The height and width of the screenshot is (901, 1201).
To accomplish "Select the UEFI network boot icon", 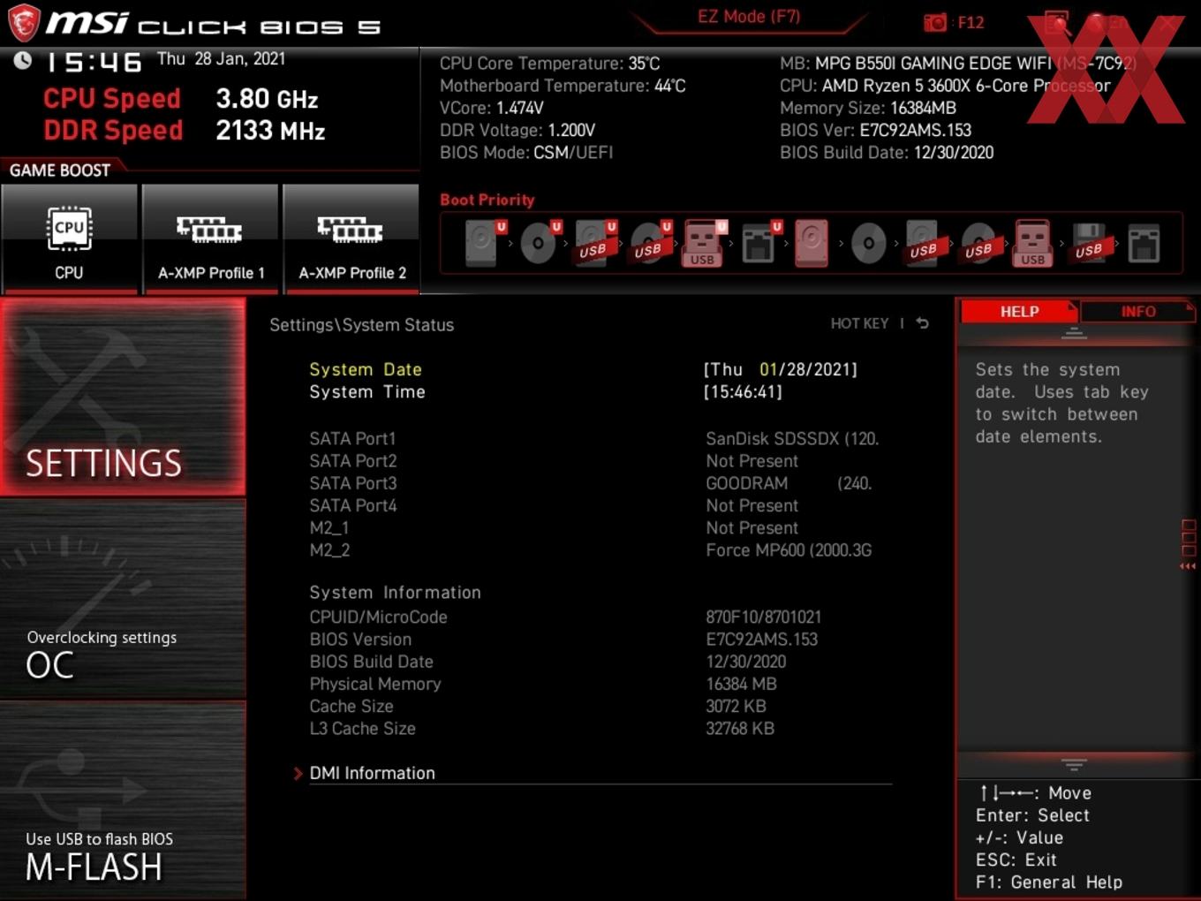I will click(760, 243).
